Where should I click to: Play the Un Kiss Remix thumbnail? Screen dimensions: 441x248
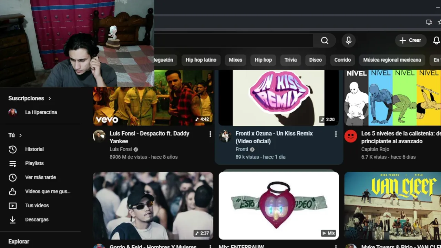click(279, 98)
